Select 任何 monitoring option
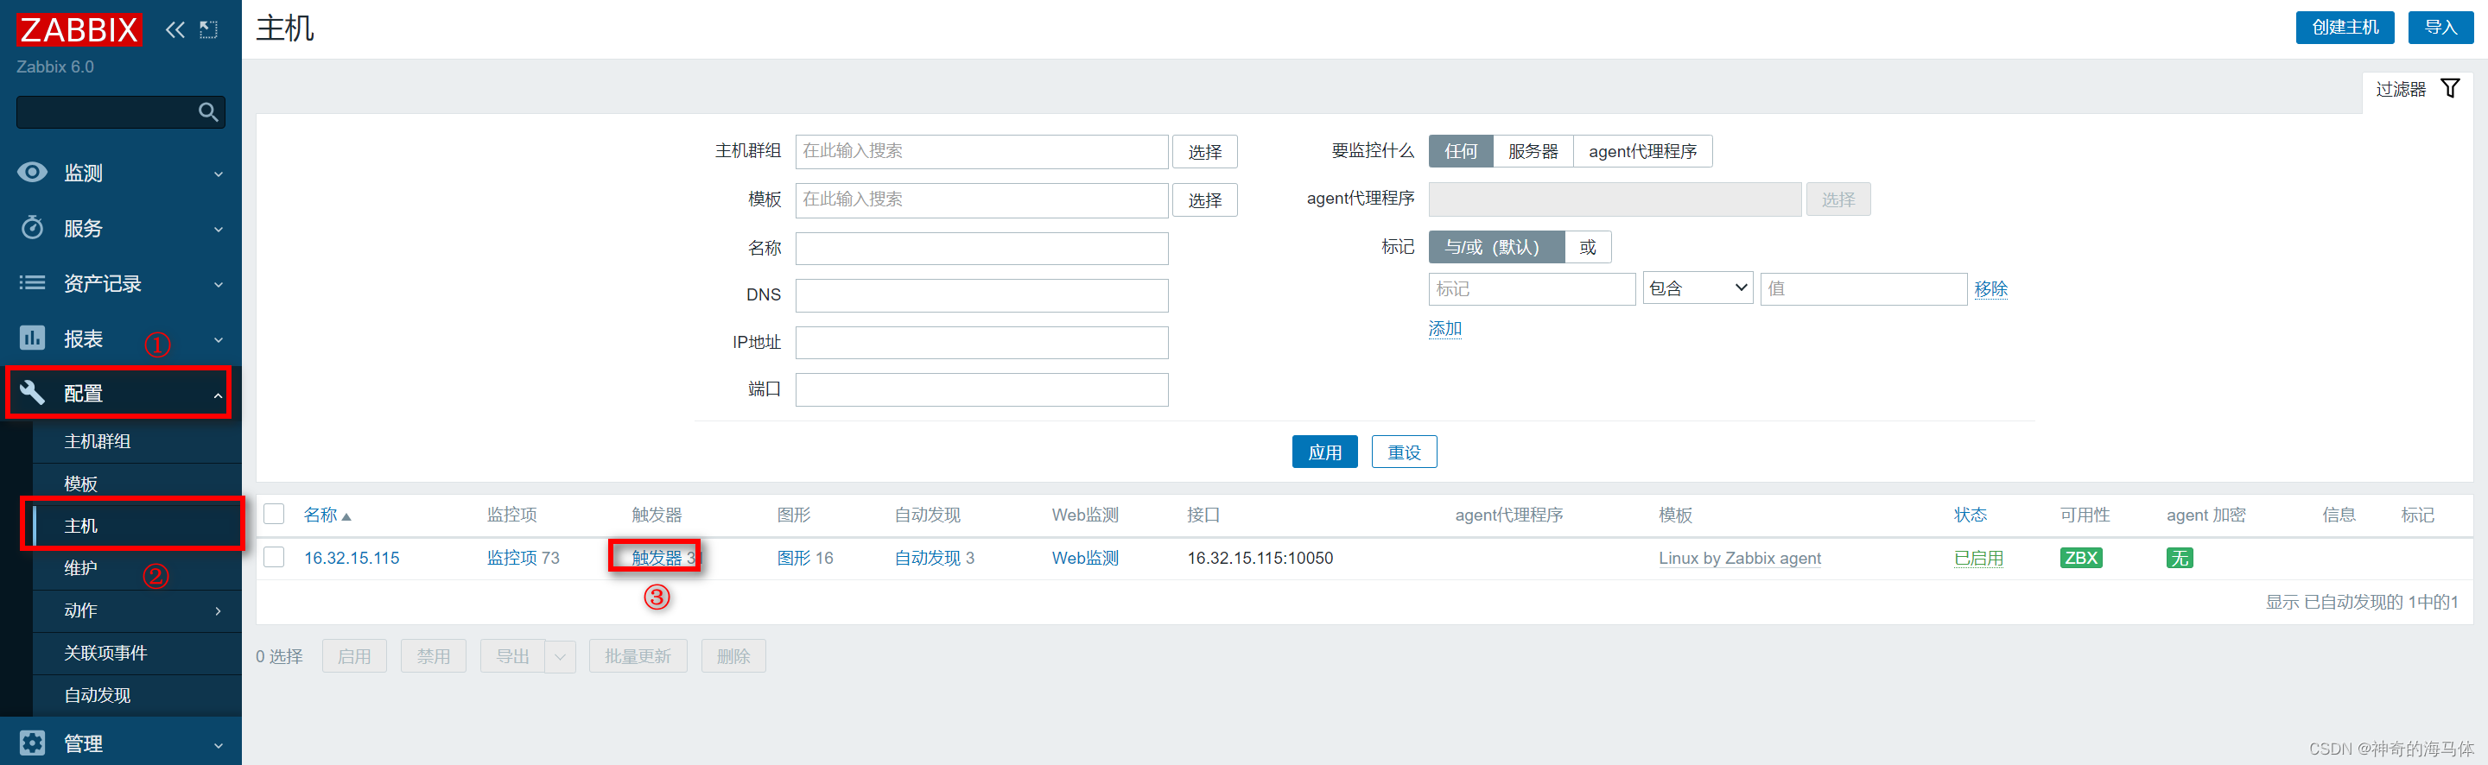 1460,152
